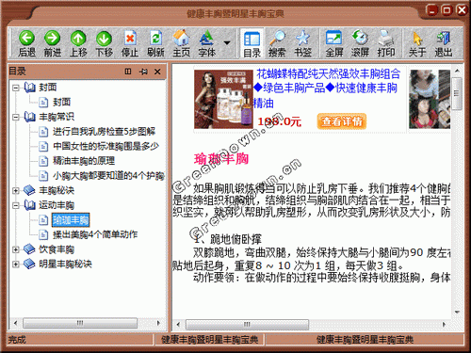The width and height of the screenshot is (471, 353).
Task: Open the 书签 star bookmarks icon
Action: [x=302, y=39]
